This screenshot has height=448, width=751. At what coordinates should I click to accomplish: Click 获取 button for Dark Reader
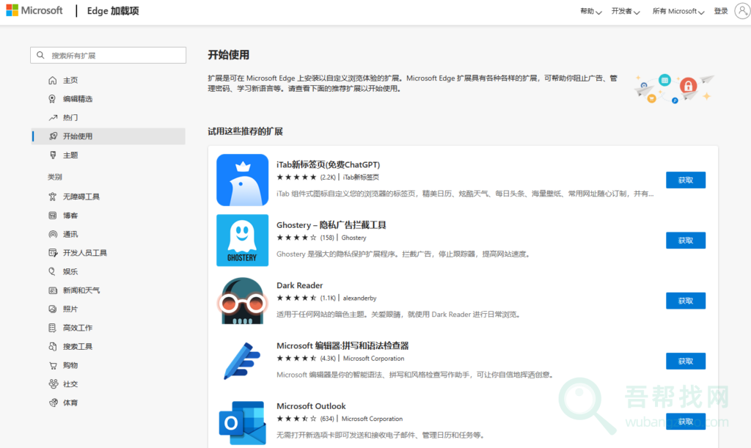click(685, 301)
